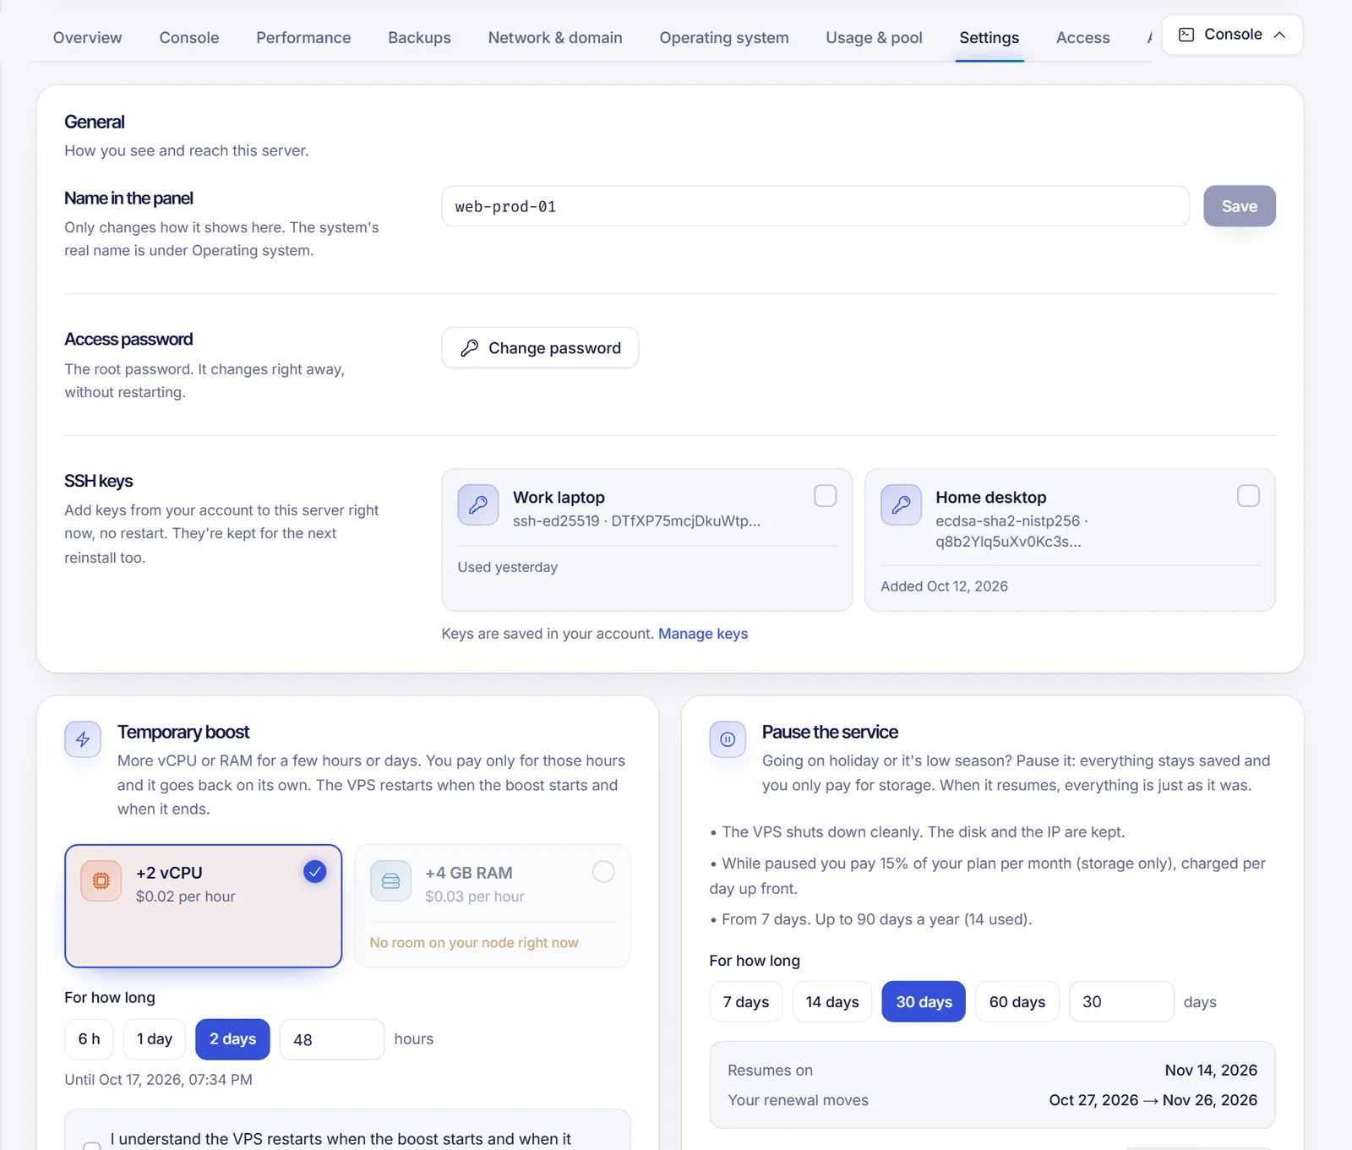Click the lightning bolt Temporary boost icon
The image size is (1352, 1150).
(x=83, y=739)
